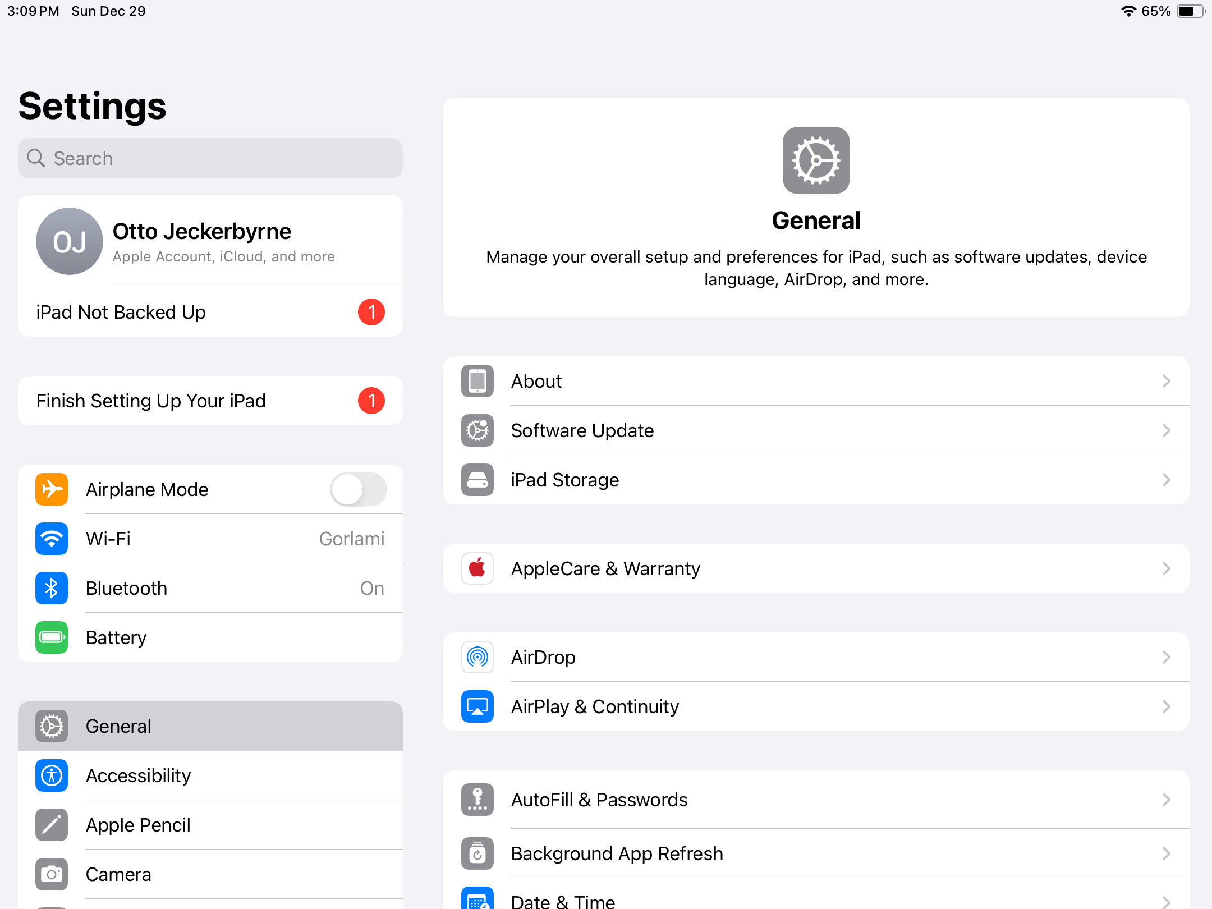The width and height of the screenshot is (1212, 909).
Task: Tap the 65% battery percentage
Action: [x=1156, y=11]
